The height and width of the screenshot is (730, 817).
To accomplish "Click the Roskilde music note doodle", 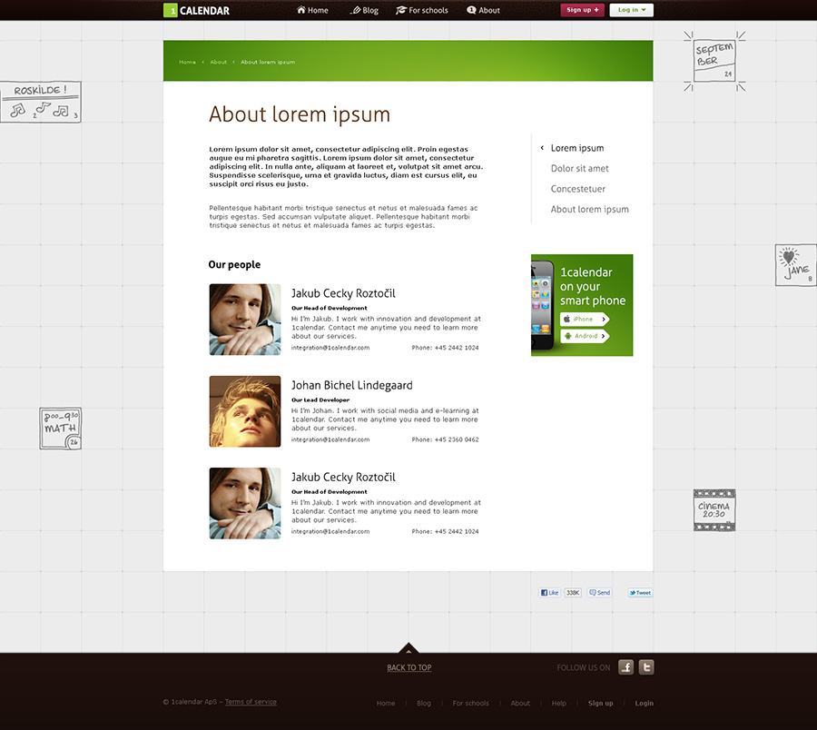I will [41, 102].
